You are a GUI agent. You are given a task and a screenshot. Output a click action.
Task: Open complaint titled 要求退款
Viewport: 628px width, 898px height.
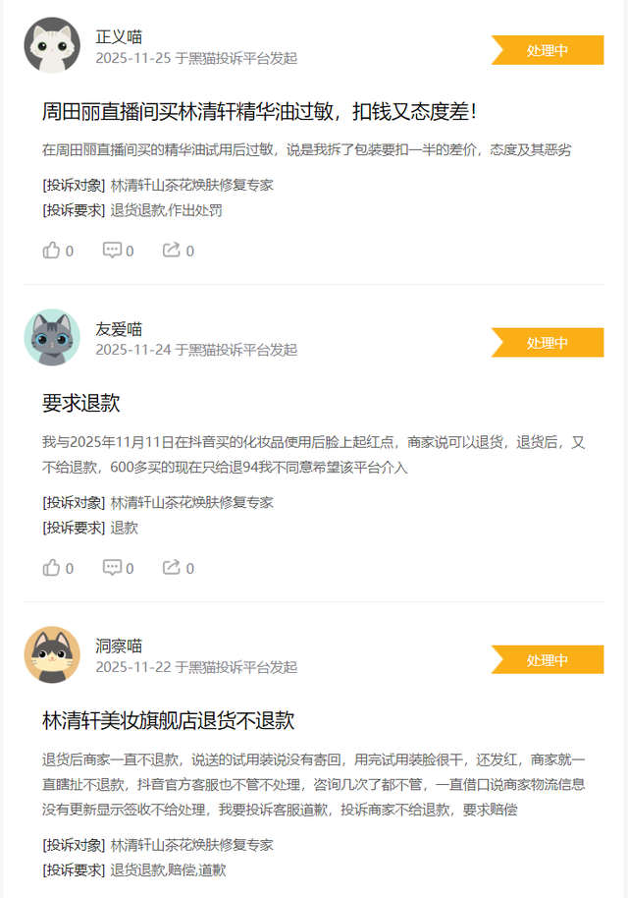(81, 403)
